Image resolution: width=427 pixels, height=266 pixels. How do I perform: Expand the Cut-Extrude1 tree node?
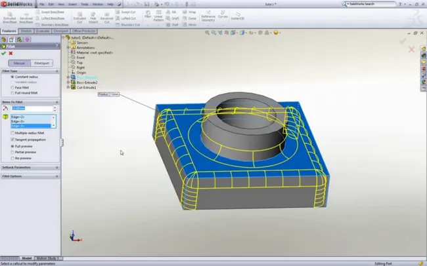tap(68, 88)
